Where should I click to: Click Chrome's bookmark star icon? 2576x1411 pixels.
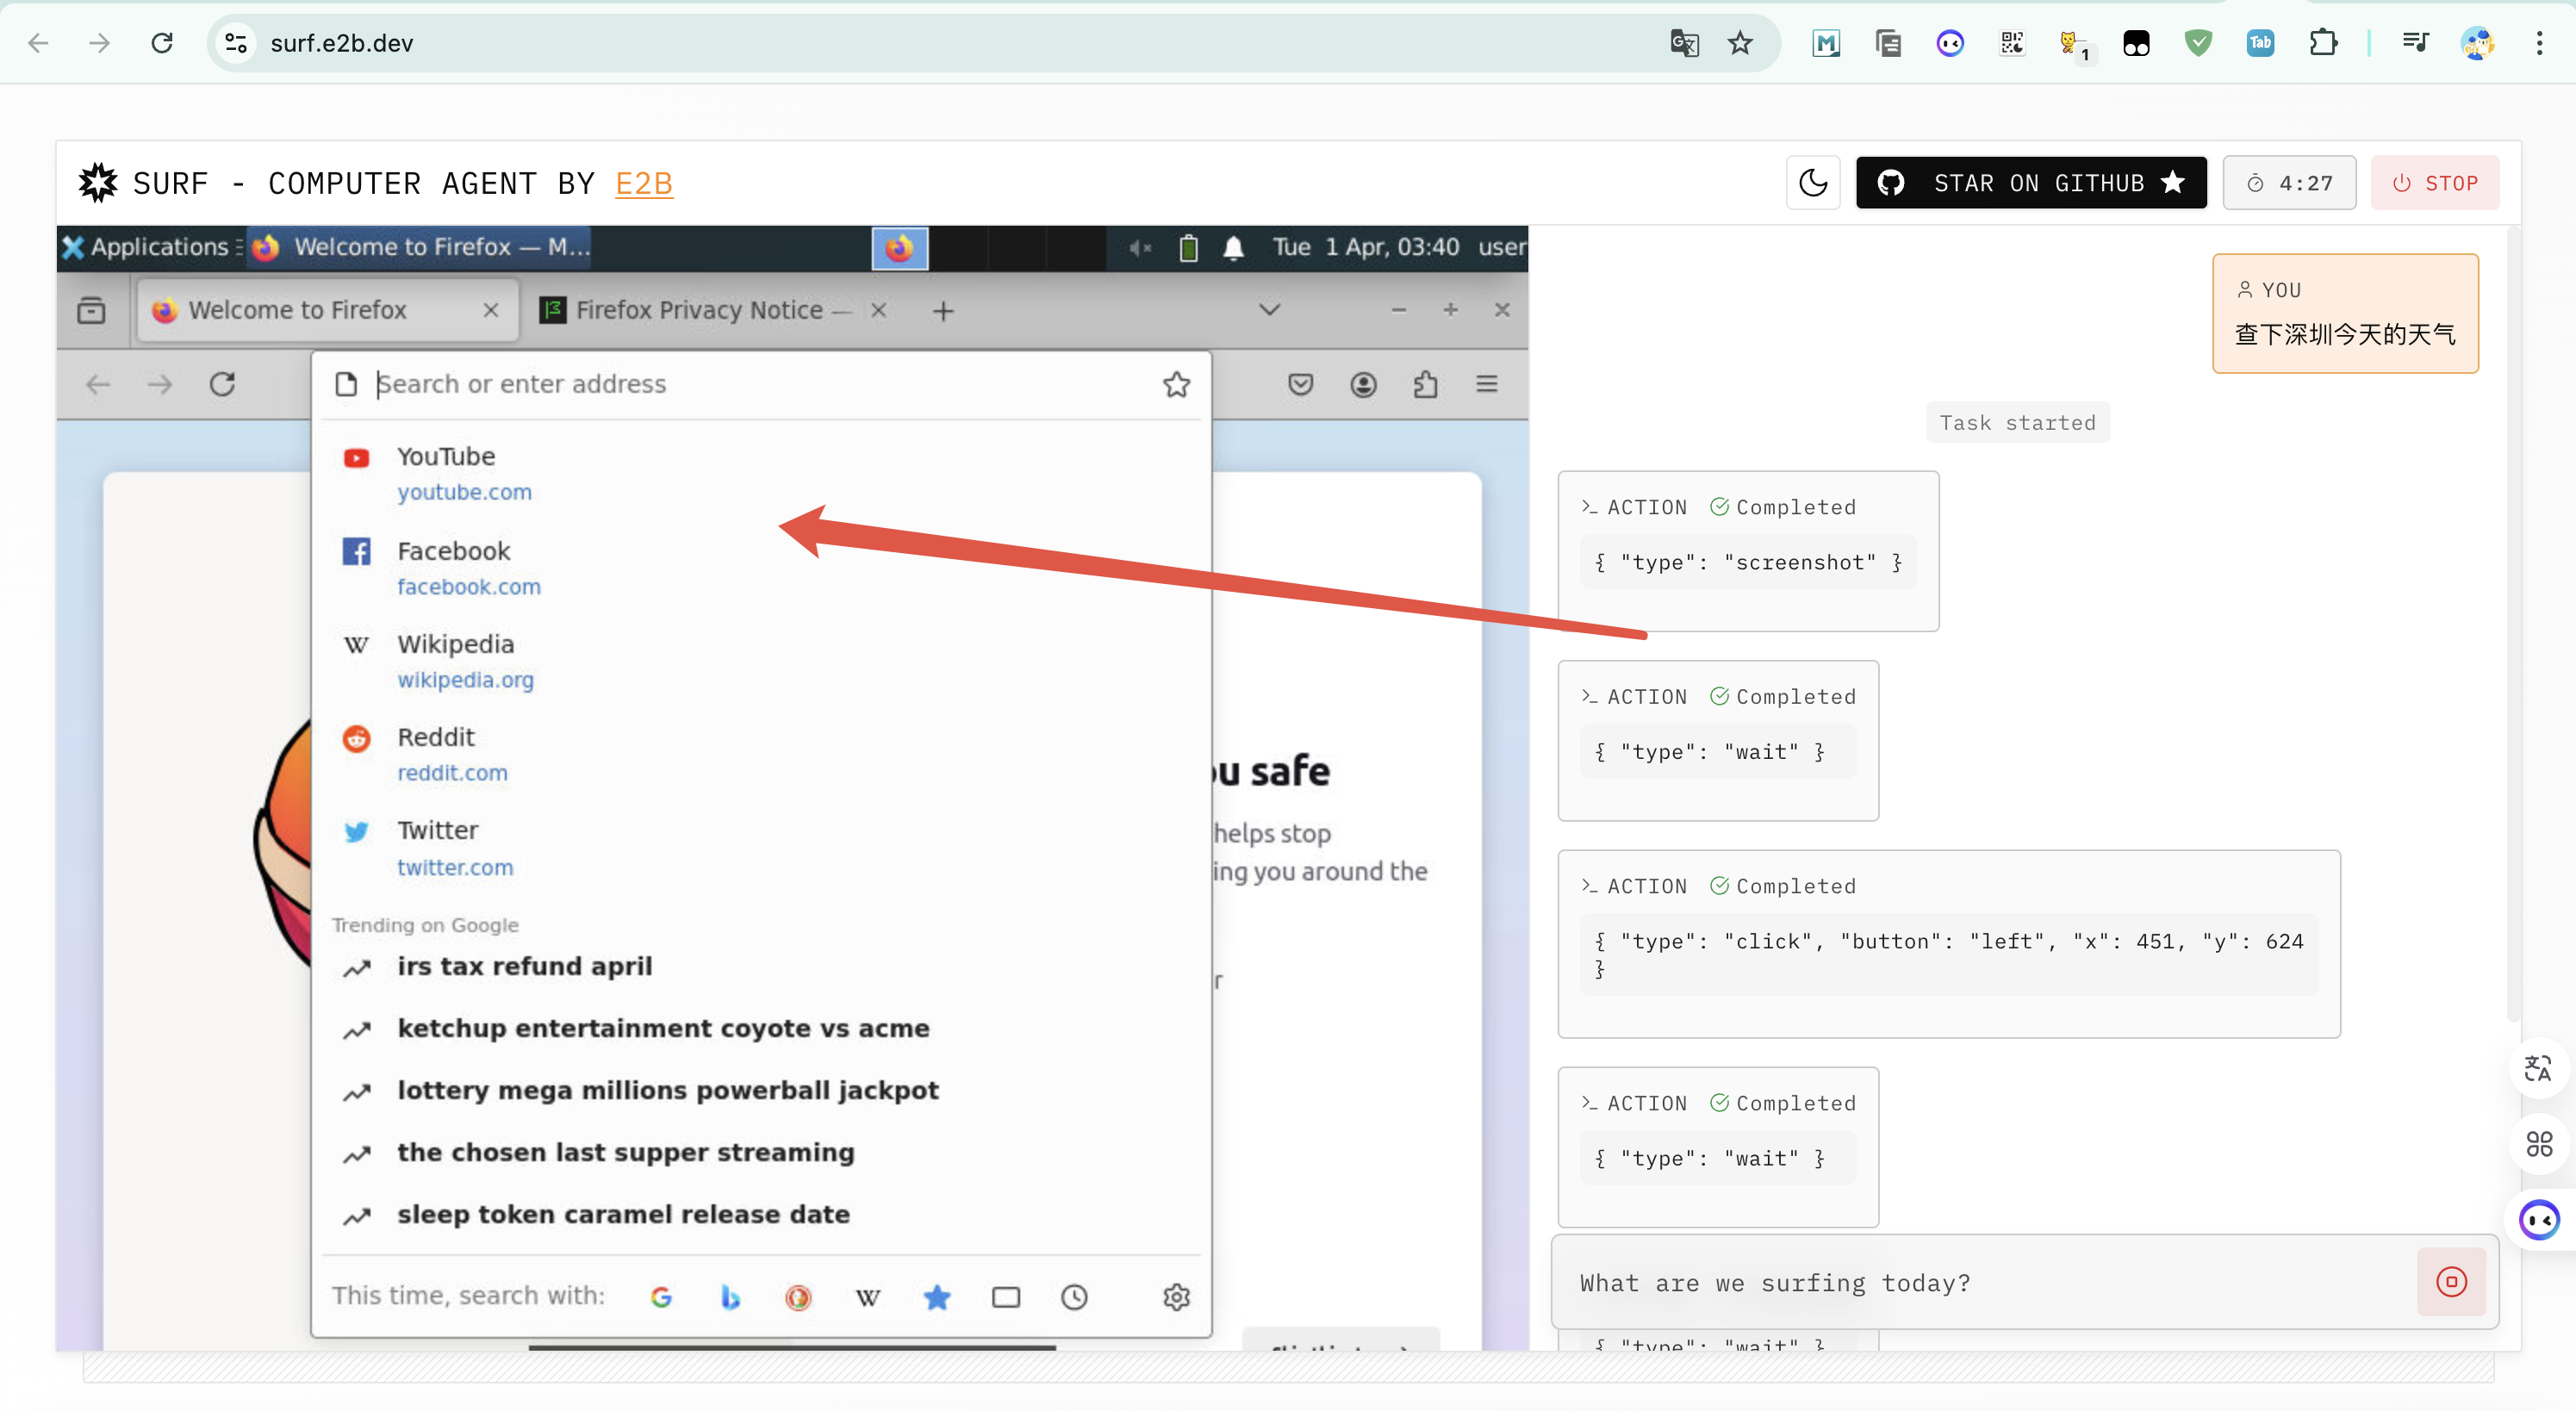click(x=1740, y=43)
